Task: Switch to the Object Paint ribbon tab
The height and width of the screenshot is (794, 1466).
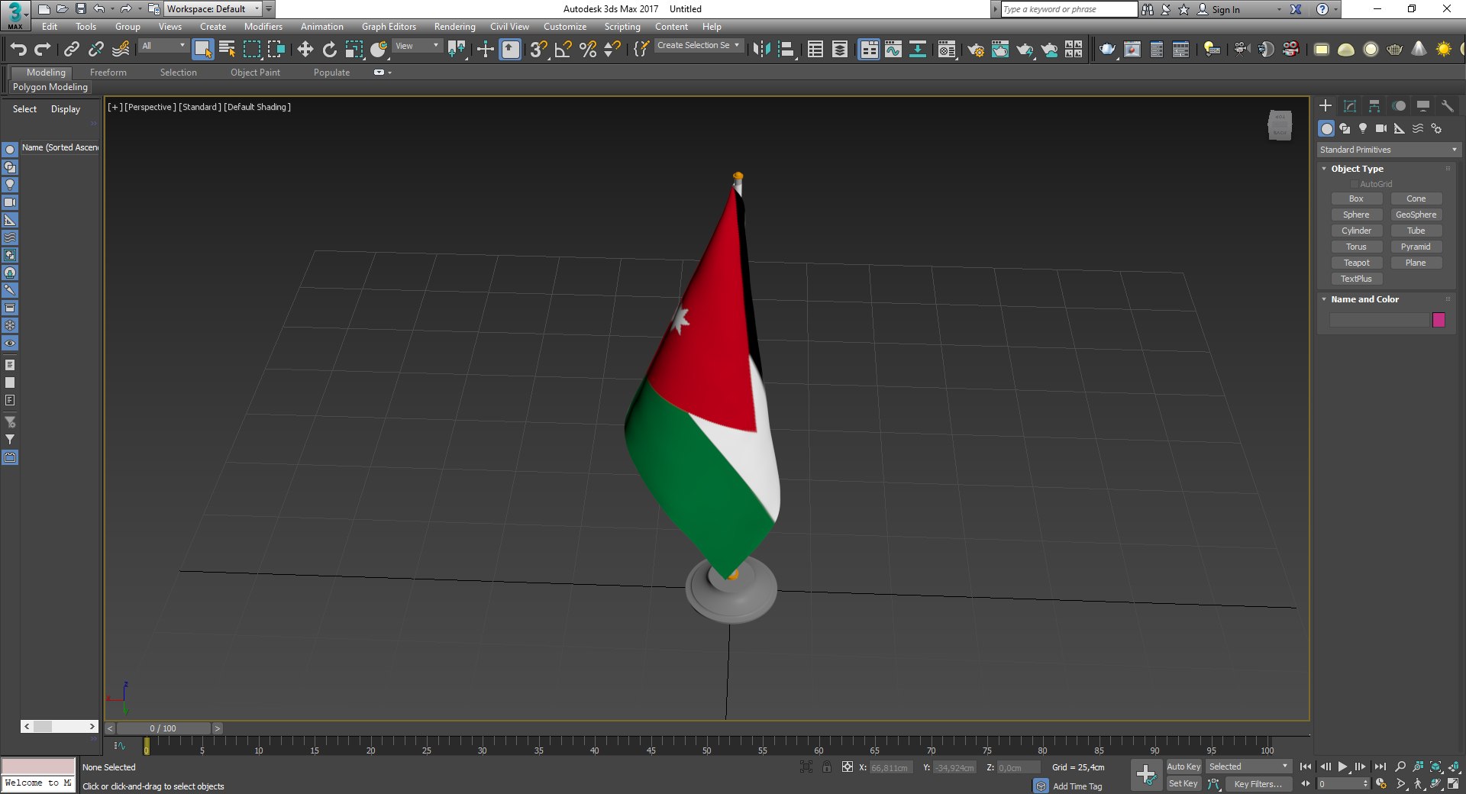Action: [255, 73]
